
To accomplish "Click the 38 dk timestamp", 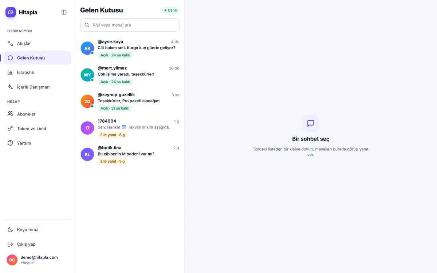I will pos(174,68).
